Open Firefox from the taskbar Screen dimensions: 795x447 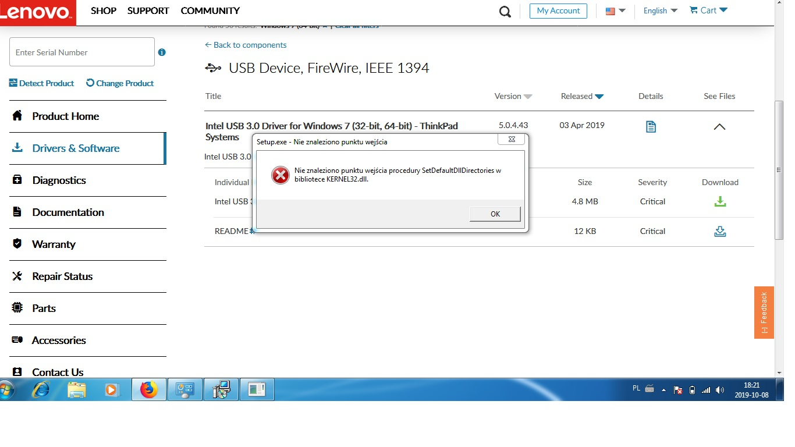point(148,389)
